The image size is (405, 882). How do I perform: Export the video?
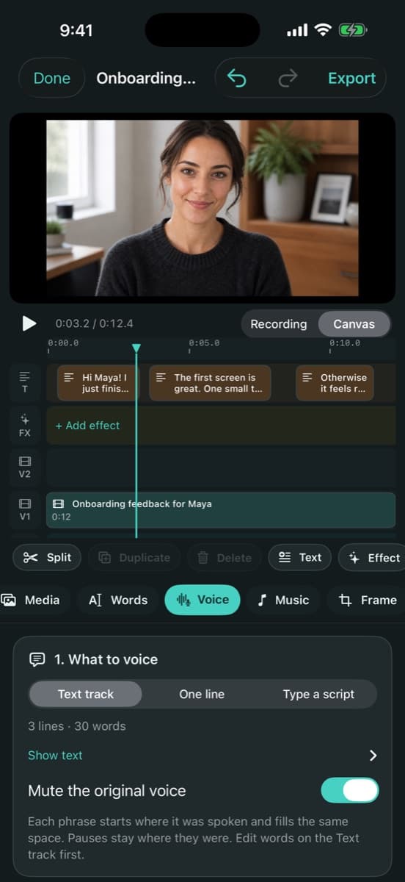[351, 78]
